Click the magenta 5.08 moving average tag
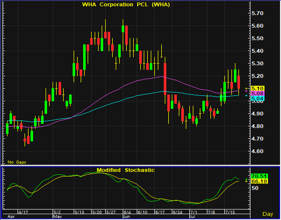This screenshot has width=281, height=220. (257, 93)
